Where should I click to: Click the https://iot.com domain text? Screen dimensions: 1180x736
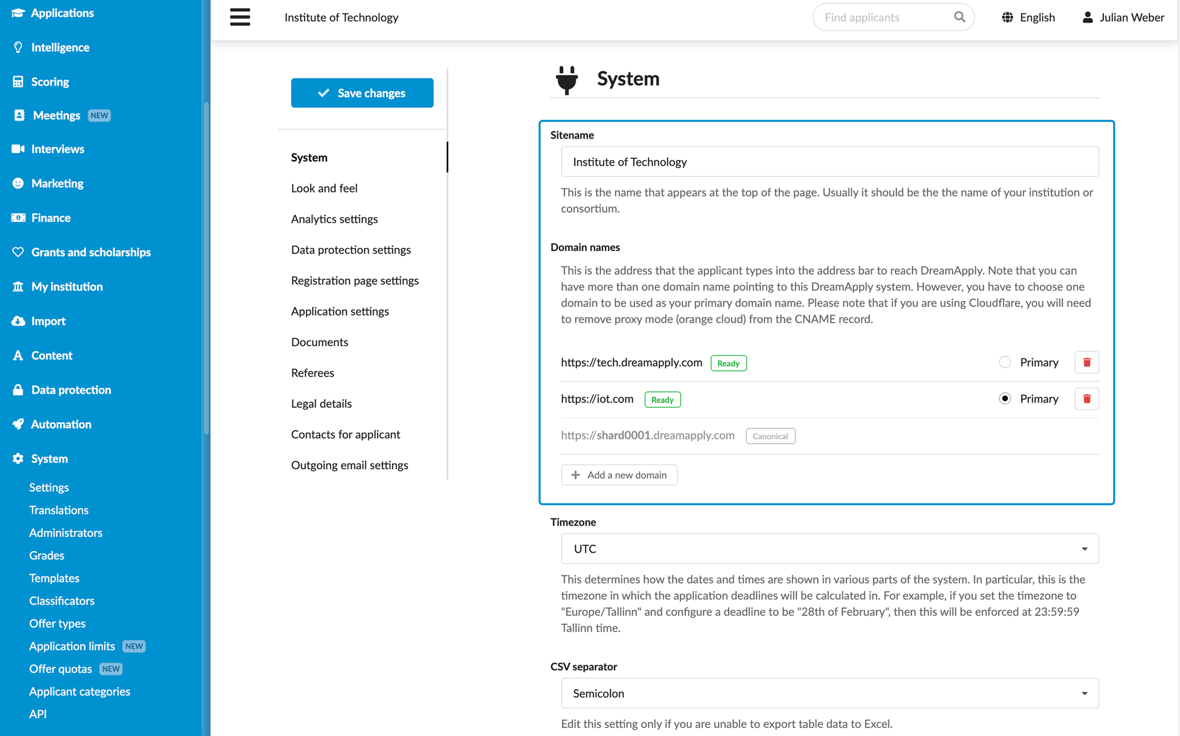point(597,399)
